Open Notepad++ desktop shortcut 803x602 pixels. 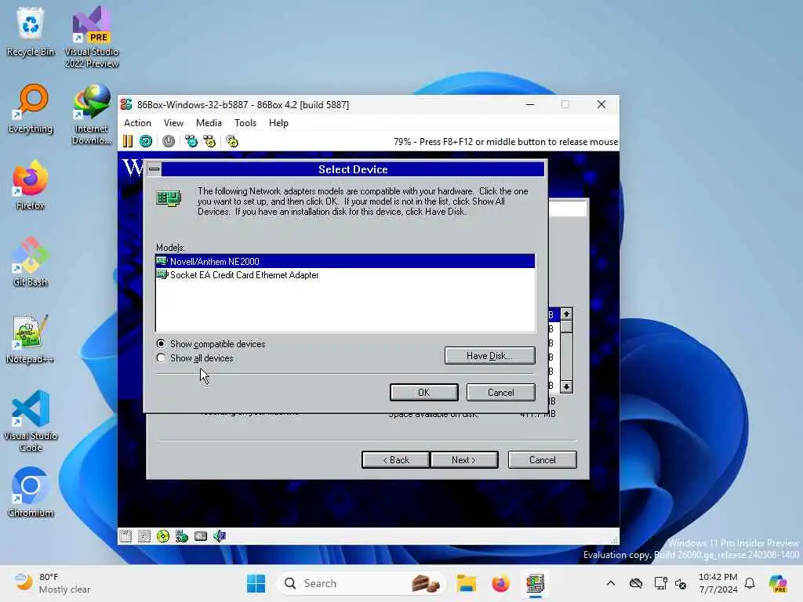click(31, 339)
